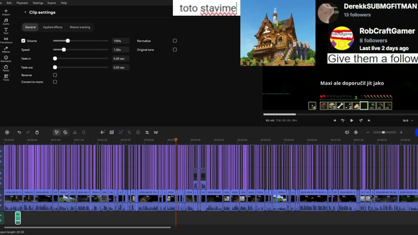Viewport: 418px width, 235px height.
Task: Switch to the Motion tracking tab
Action: [80, 27]
